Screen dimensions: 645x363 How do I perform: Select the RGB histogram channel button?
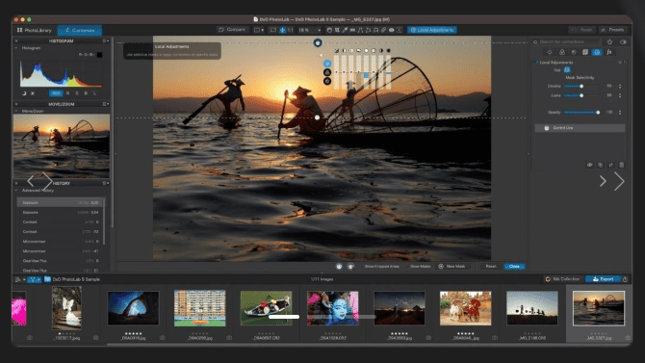pyautogui.click(x=57, y=93)
